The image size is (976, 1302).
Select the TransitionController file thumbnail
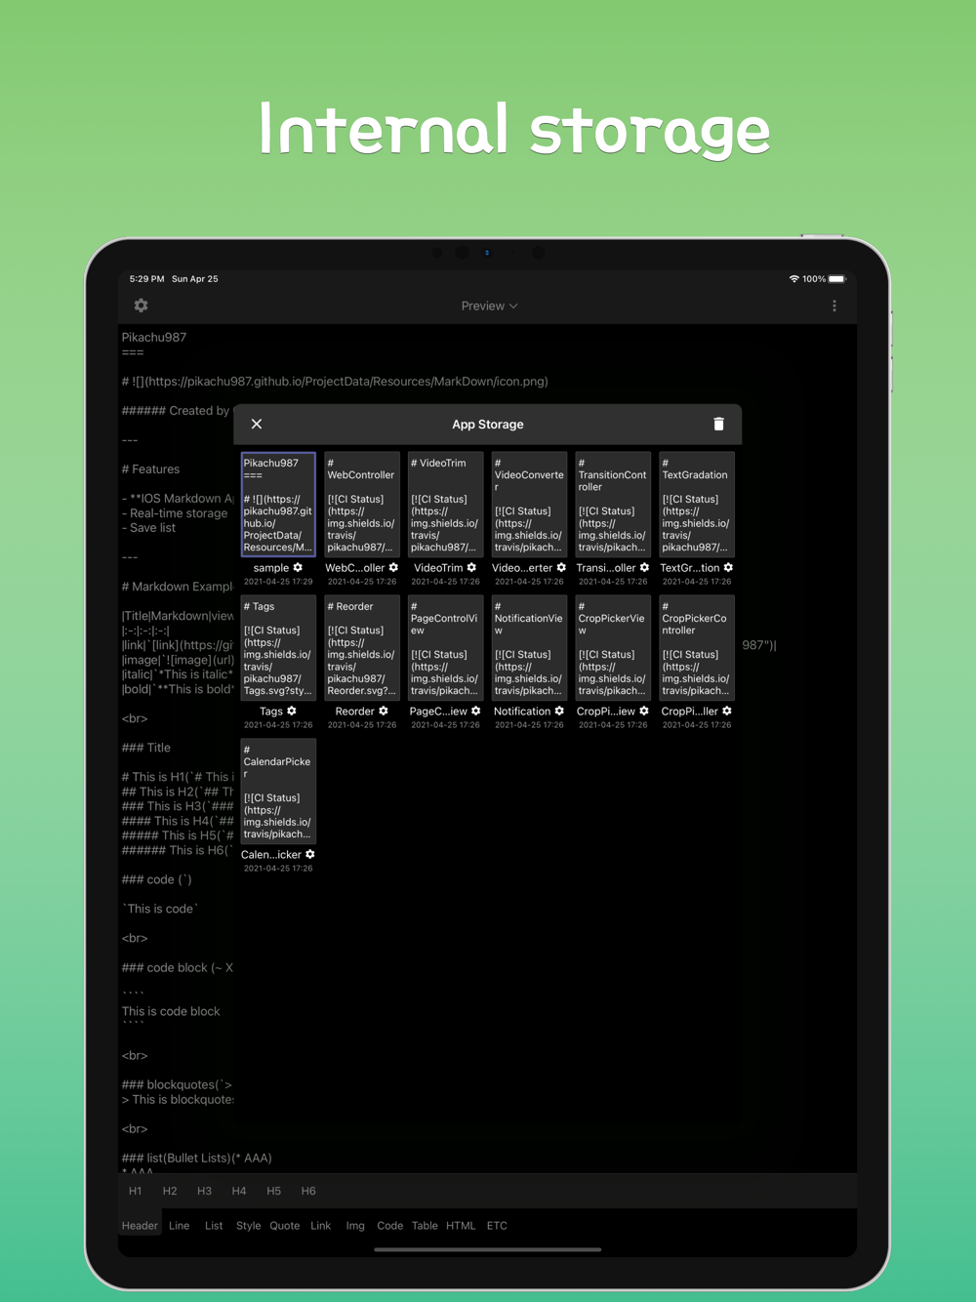pyautogui.click(x=614, y=505)
